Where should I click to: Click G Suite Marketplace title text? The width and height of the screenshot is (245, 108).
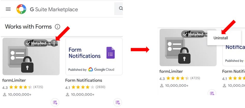click(54, 9)
